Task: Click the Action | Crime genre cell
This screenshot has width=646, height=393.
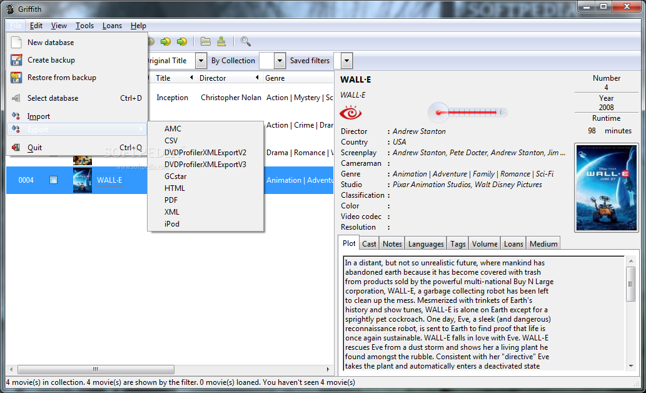Action: 300,125
